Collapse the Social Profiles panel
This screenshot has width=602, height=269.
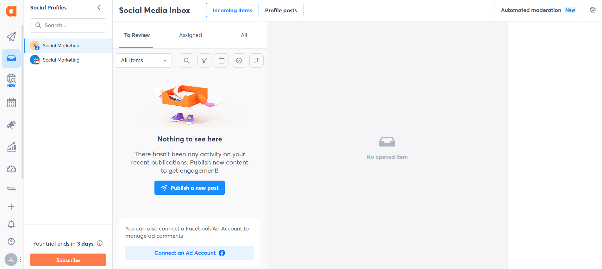tap(99, 7)
